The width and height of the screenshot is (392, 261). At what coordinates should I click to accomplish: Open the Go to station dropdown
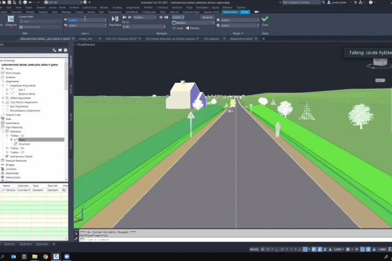pos(144,27)
